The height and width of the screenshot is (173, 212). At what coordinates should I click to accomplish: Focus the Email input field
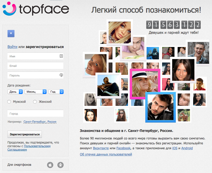(35, 66)
